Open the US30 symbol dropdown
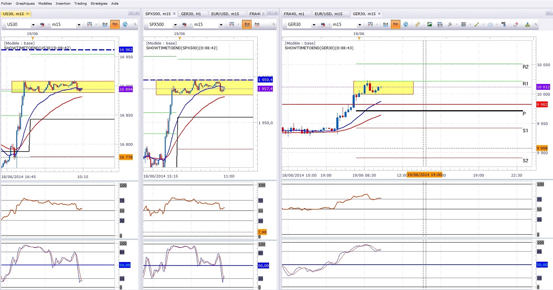Image resolution: width=553 pixels, height=290 pixels. pyautogui.click(x=33, y=25)
